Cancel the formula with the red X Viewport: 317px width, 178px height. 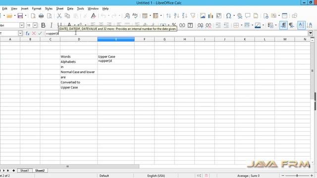pos(34,33)
